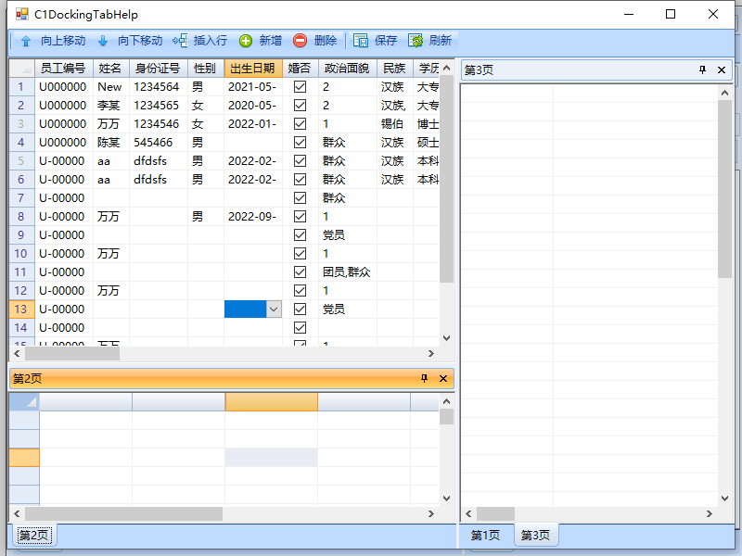This screenshot has width=742, height=556.
Task: Click the 身份证号 column header
Action: coord(159,69)
